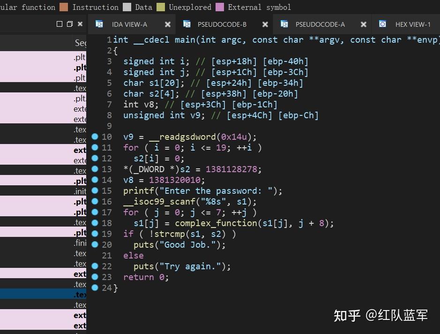Switch to the PSEUDOCODE-B tab

pos(222,24)
